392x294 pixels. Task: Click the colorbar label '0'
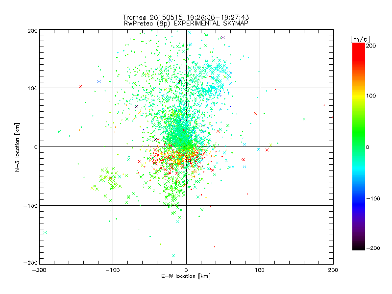(367, 147)
